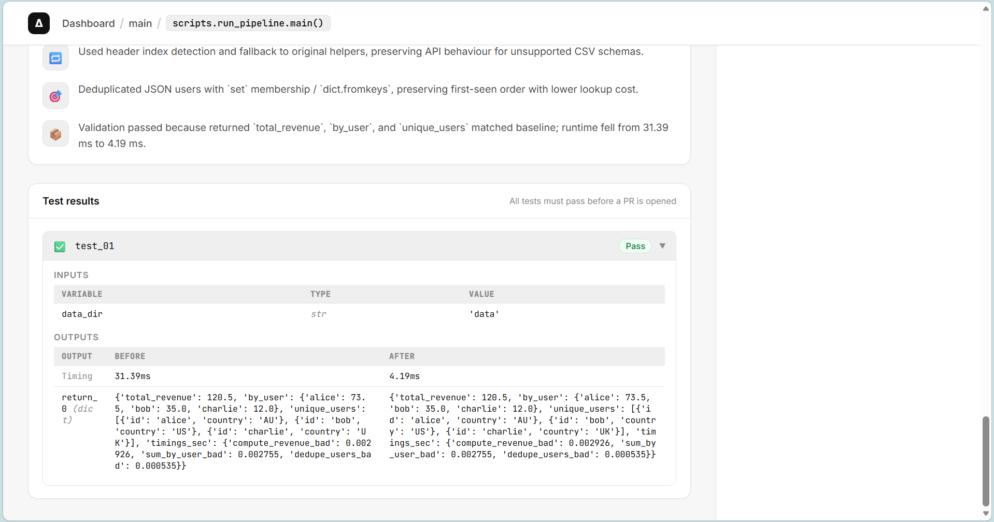
Task: Click the VALUE column header
Action: 481,294
